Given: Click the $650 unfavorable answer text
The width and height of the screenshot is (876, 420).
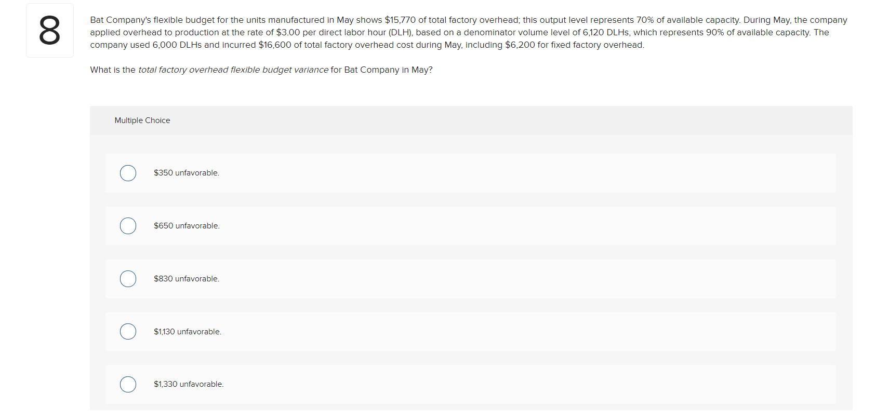Looking at the screenshot, I should pos(187,226).
